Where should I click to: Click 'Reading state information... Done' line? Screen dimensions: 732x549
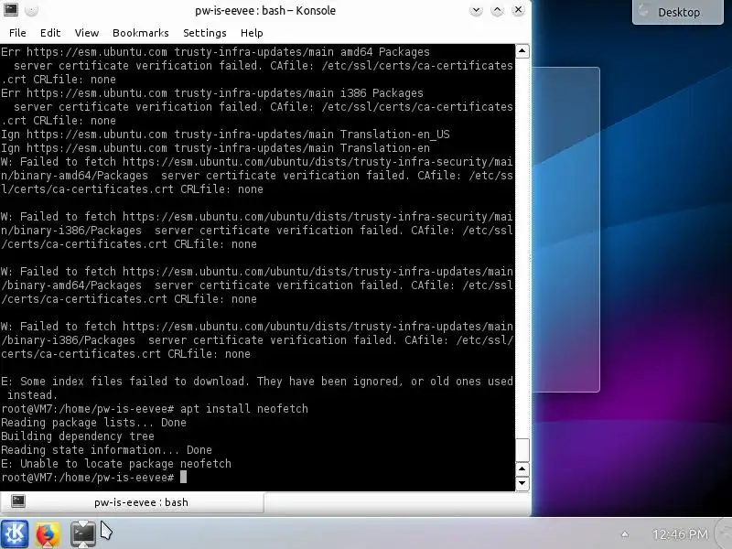tap(106, 450)
